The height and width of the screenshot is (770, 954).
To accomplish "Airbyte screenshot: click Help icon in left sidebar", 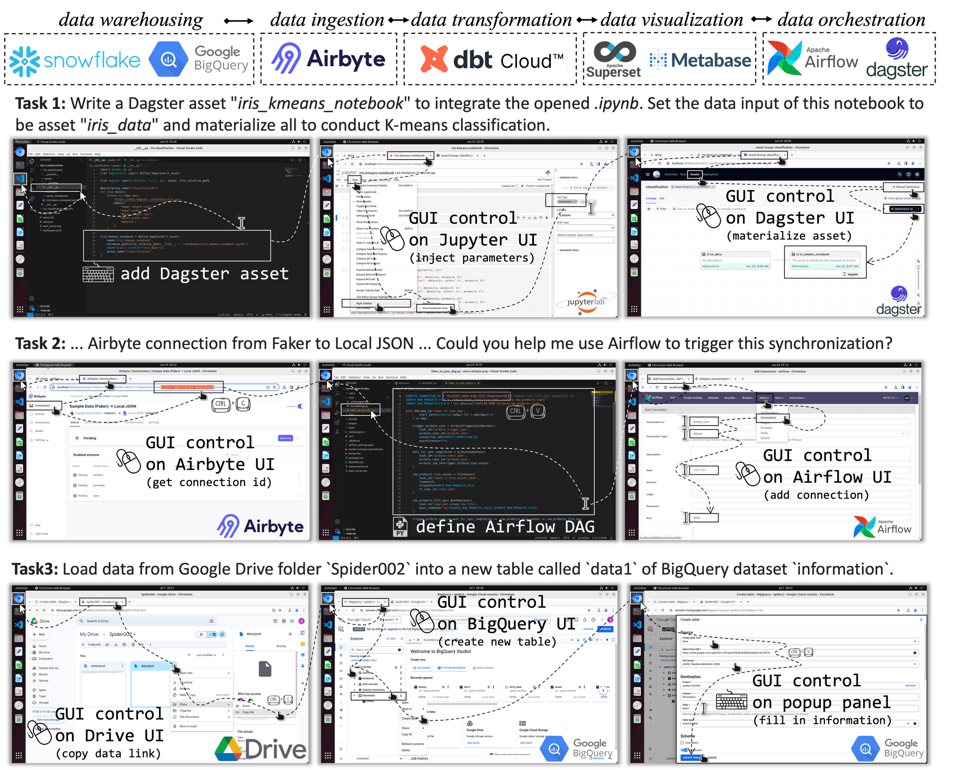I will 31,525.
